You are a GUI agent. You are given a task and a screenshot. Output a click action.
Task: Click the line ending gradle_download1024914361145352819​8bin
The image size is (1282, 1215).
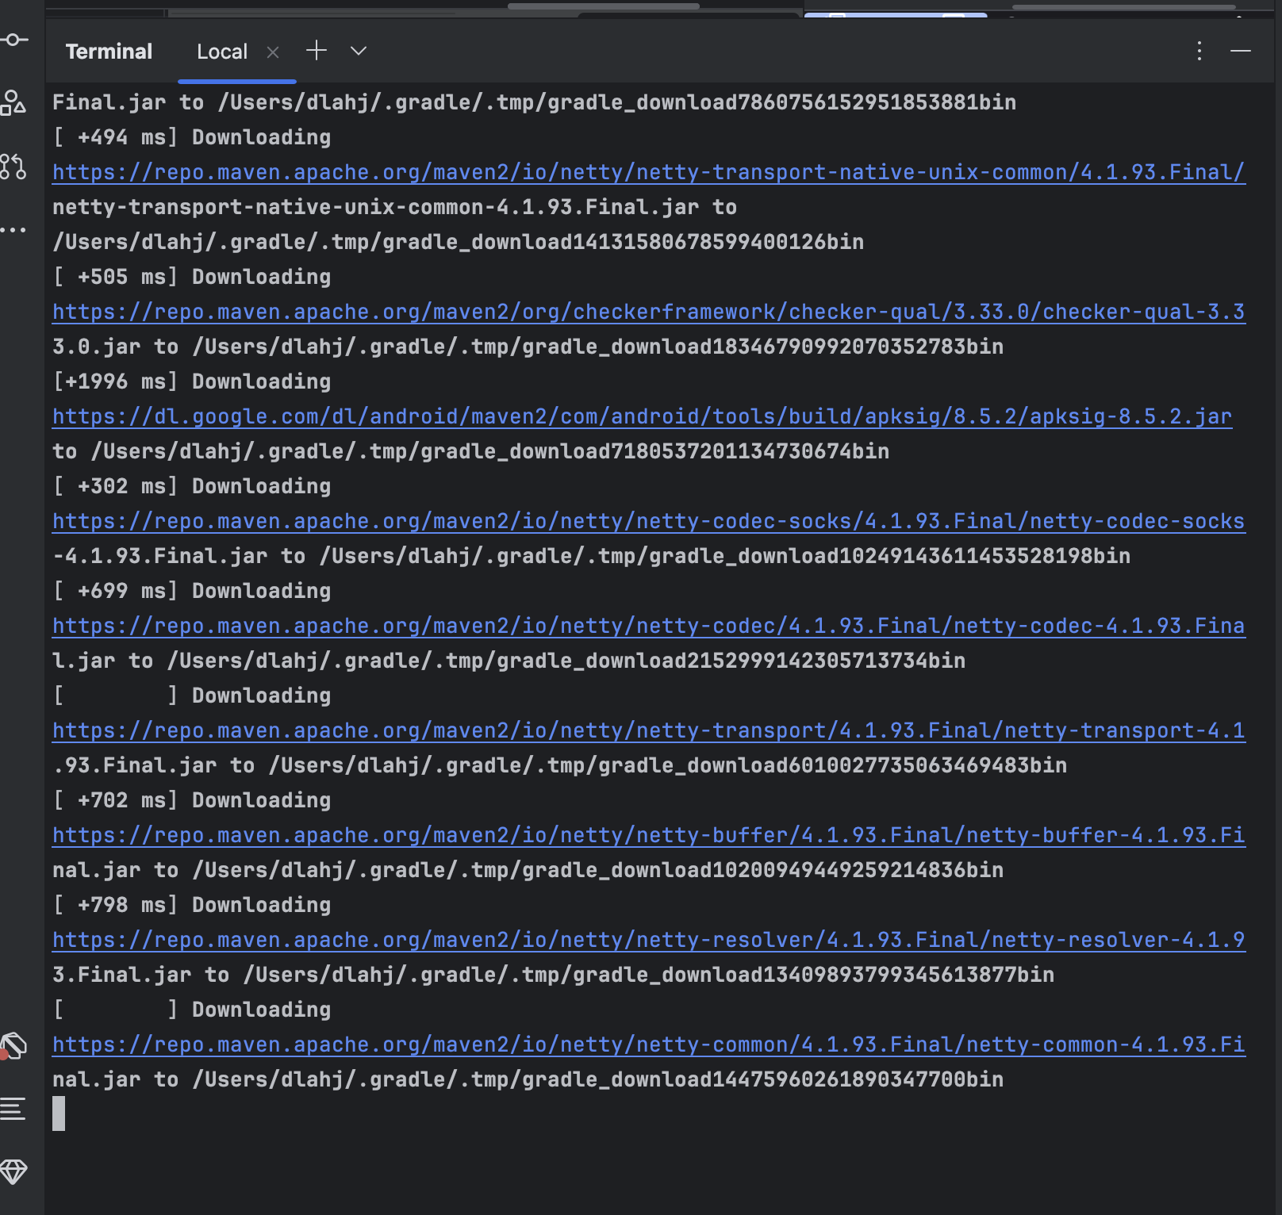click(x=592, y=557)
